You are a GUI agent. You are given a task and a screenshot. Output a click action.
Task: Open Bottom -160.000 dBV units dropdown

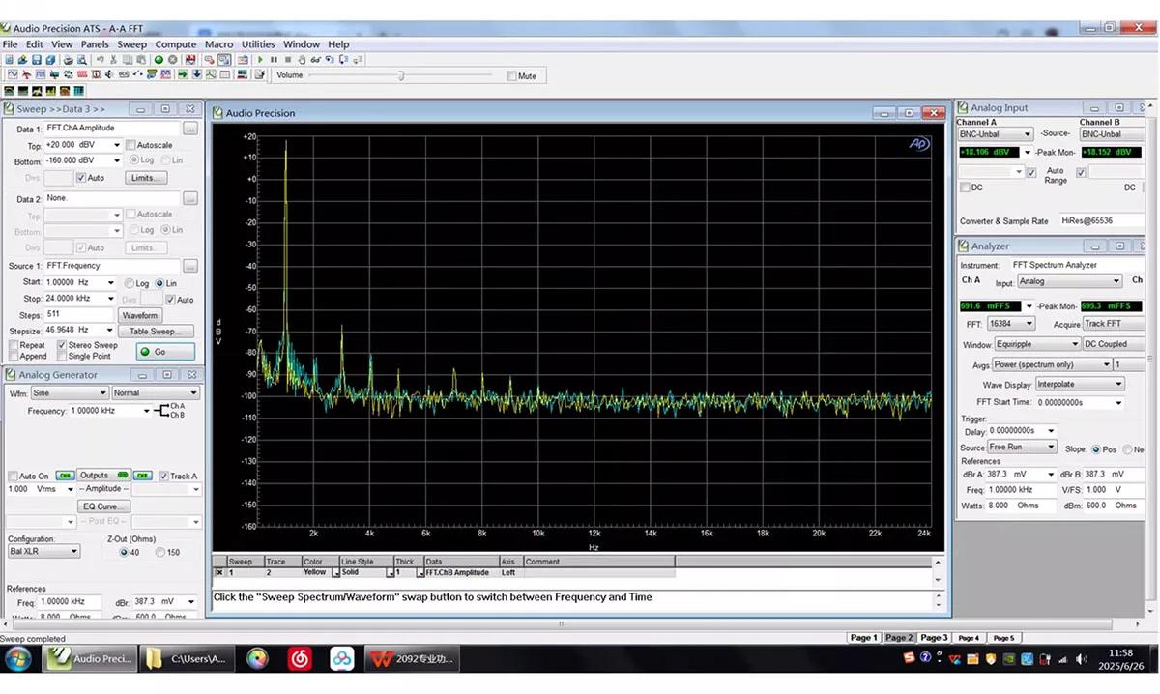point(117,160)
